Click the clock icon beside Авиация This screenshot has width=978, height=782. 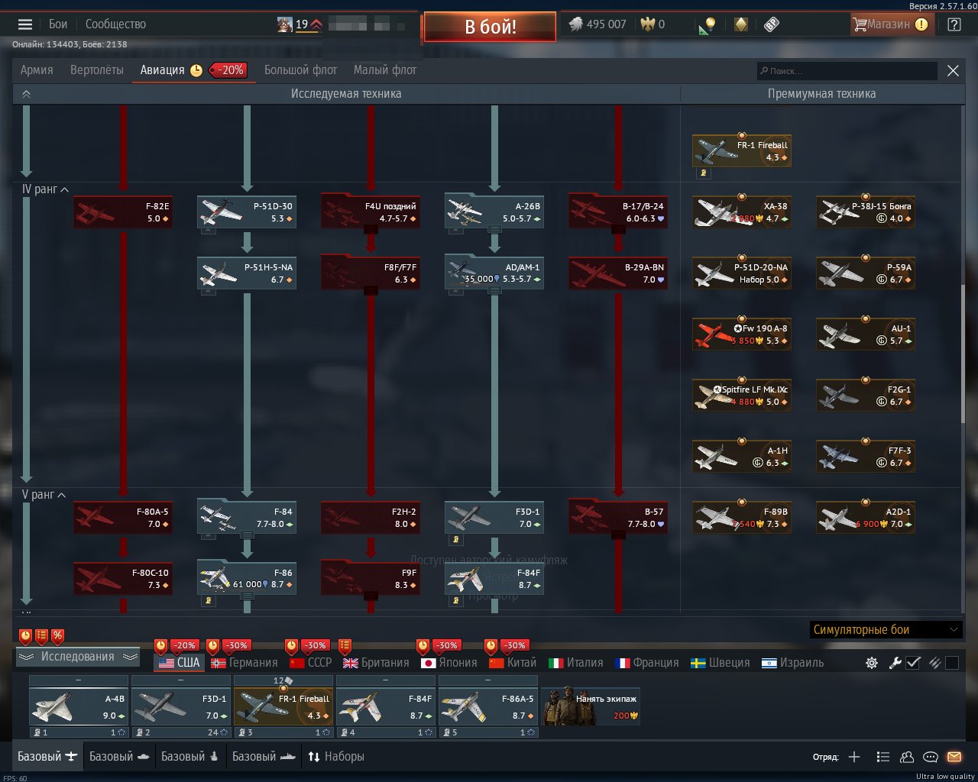click(196, 70)
